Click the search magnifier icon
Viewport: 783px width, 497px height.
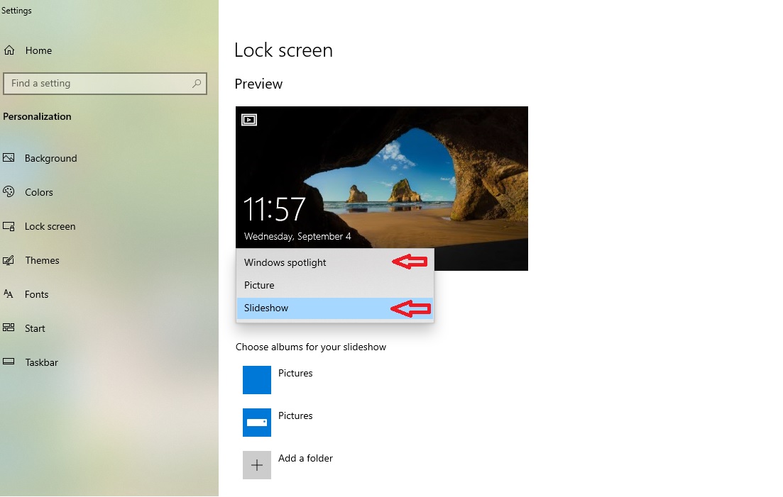tap(197, 83)
